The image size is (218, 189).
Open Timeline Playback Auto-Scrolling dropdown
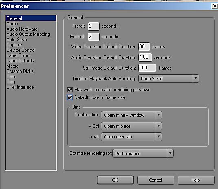click(x=169, y=79)
